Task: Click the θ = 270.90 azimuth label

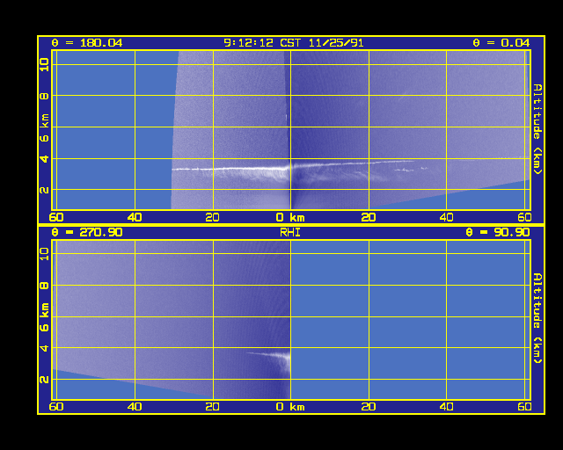Action: coord(87,232)
